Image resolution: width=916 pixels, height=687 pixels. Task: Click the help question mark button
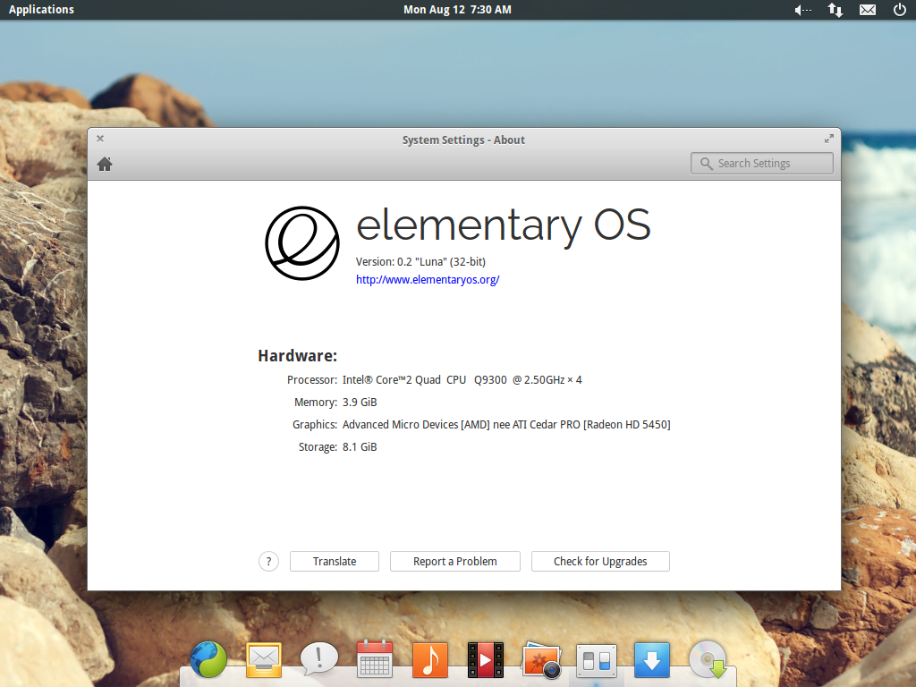(268, 562)
